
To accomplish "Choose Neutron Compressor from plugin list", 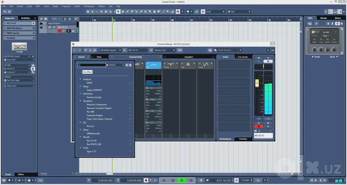I will [x=97, y=105].
